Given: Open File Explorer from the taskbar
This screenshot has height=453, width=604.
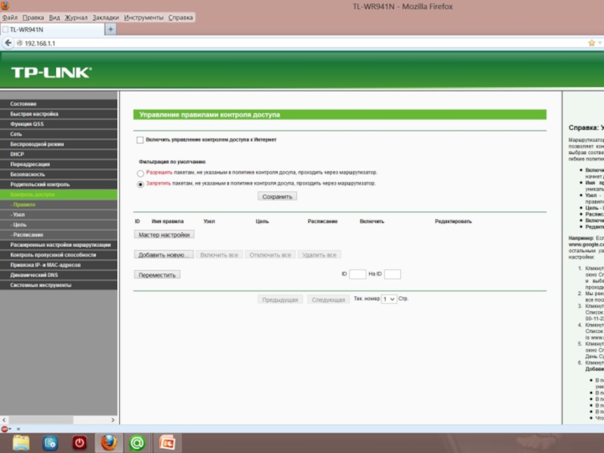Looking at the screenshot, I should click(x=21, y=442).
